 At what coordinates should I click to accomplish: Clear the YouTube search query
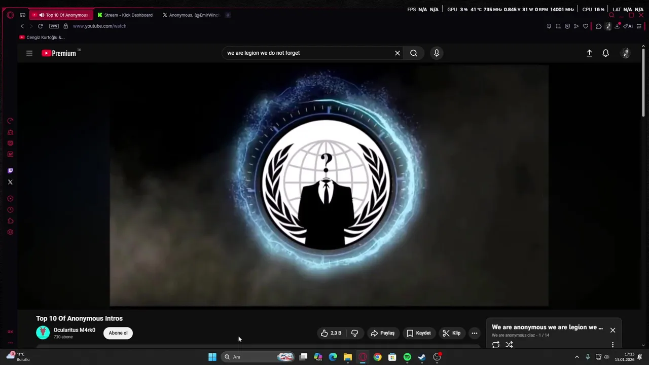tap(398, 53)
